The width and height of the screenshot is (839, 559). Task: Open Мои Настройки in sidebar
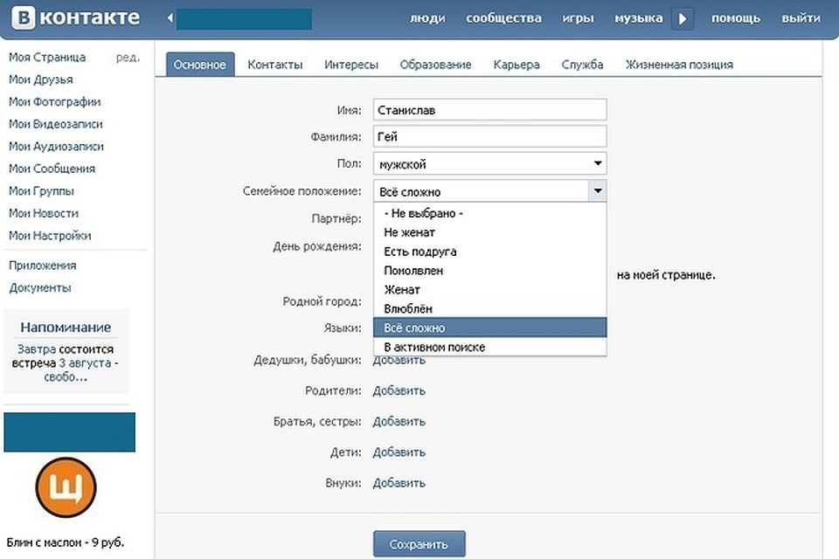(50, 235)
